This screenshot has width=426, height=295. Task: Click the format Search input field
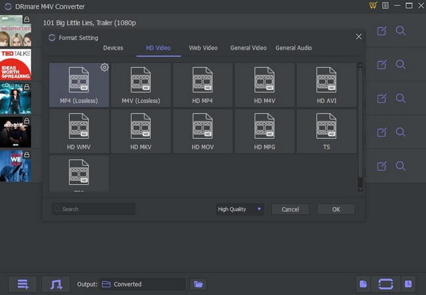click(x=94, y=209)
